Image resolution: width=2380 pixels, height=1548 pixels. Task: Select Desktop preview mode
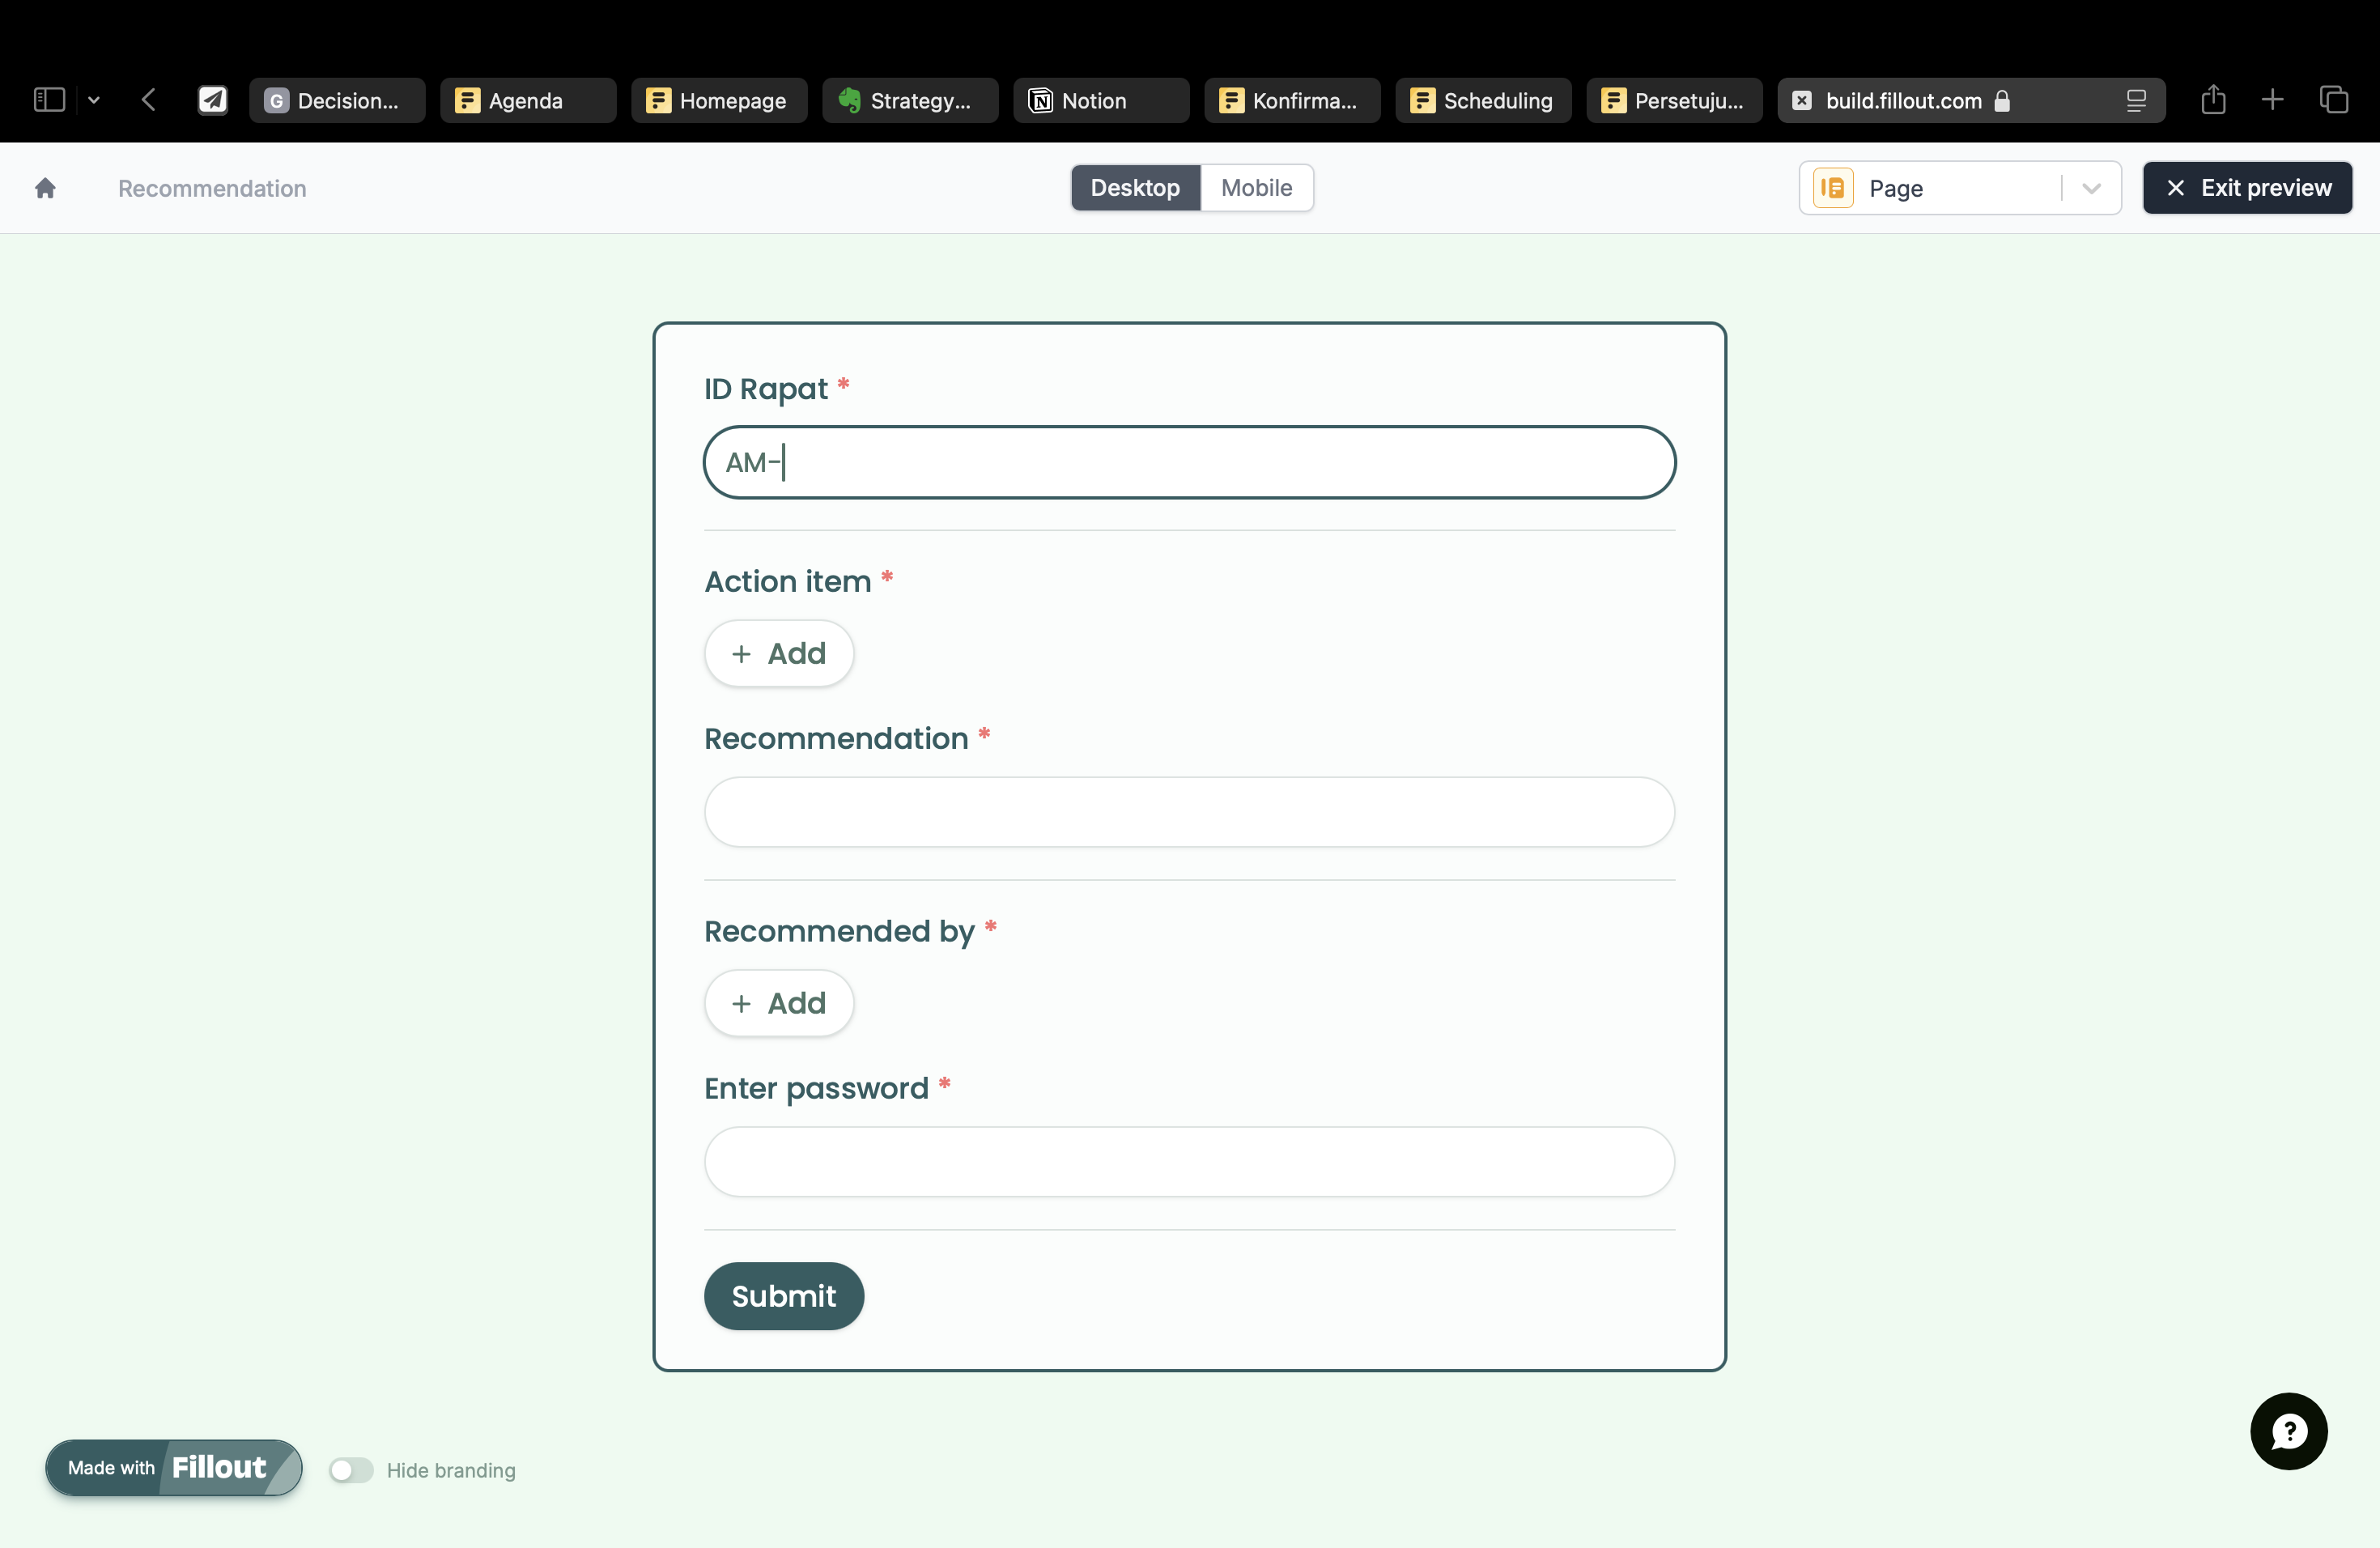coord(1135,188)
